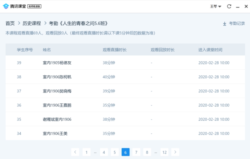This screenshot has width=250, height=159.
Task: Click the Tencent Classroom logo icon
Action: (6, 6)
